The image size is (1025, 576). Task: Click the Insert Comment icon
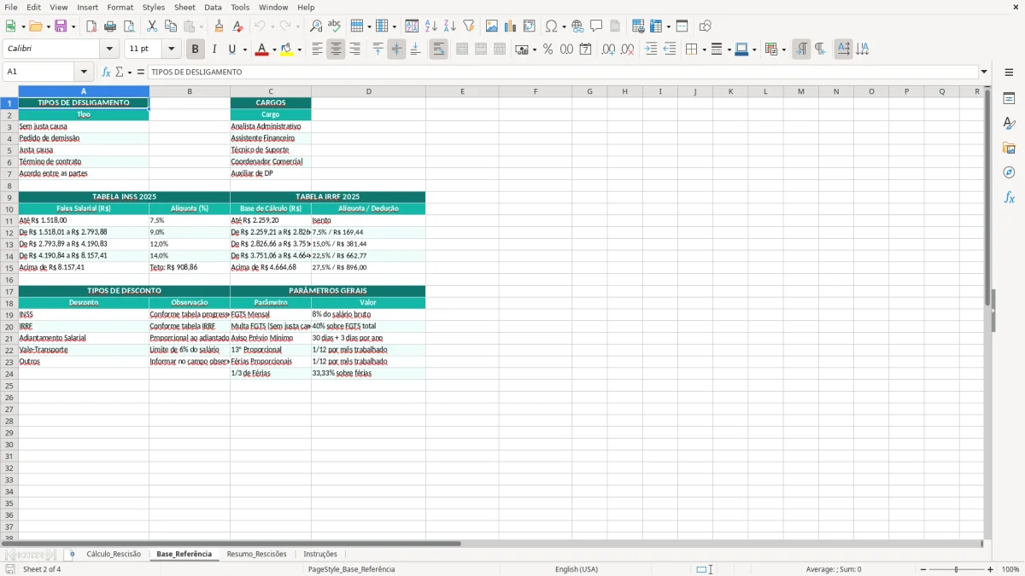click(596, 26)
